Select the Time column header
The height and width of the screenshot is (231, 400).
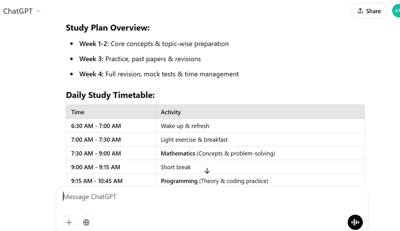pyautogui.click(x=111, y=112)
